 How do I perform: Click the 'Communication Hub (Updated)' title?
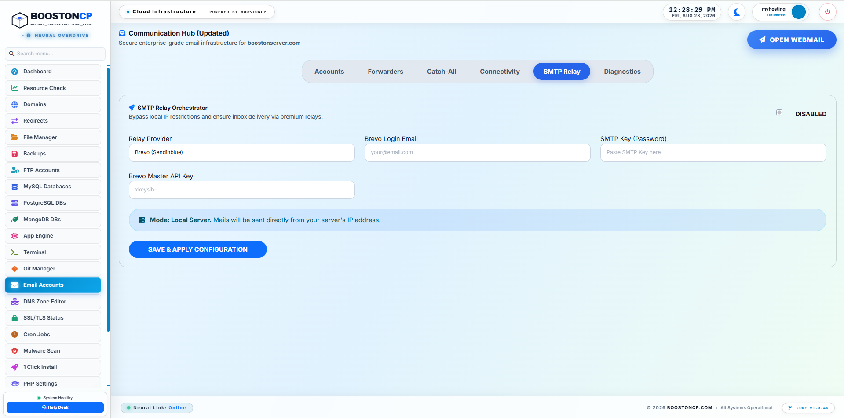point(179,33)
